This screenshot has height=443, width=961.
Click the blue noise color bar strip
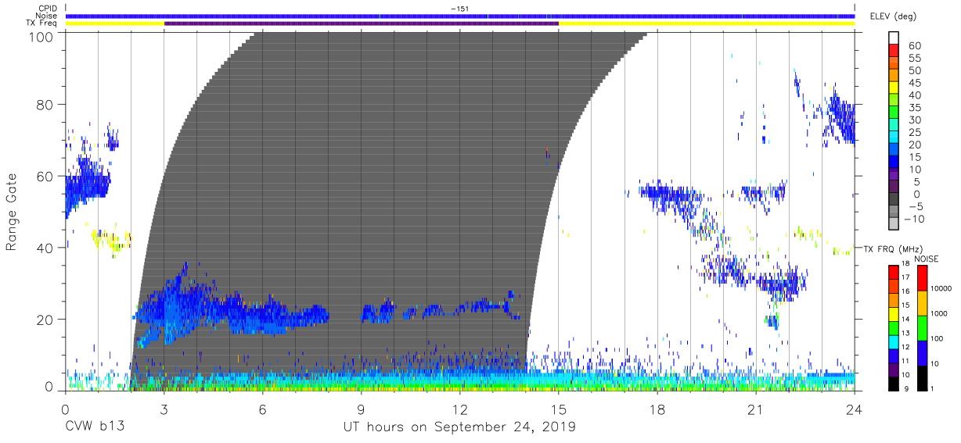pos(460,16)
